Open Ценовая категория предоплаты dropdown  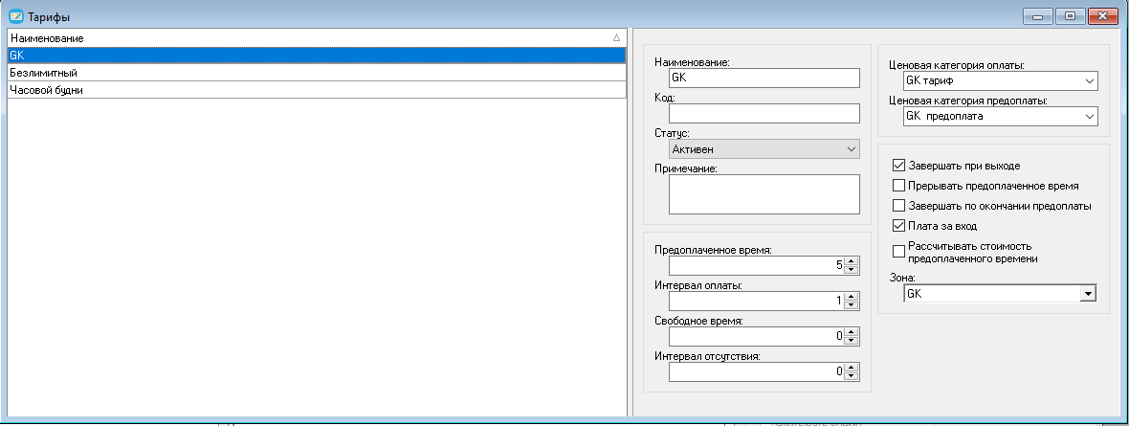point(1000,116)
